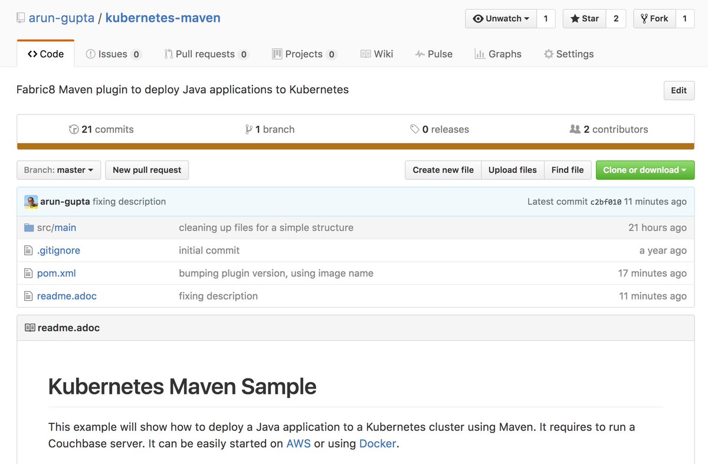
Task: Click the project board icon on Projects tab
Action: click(x=277, y=54)
